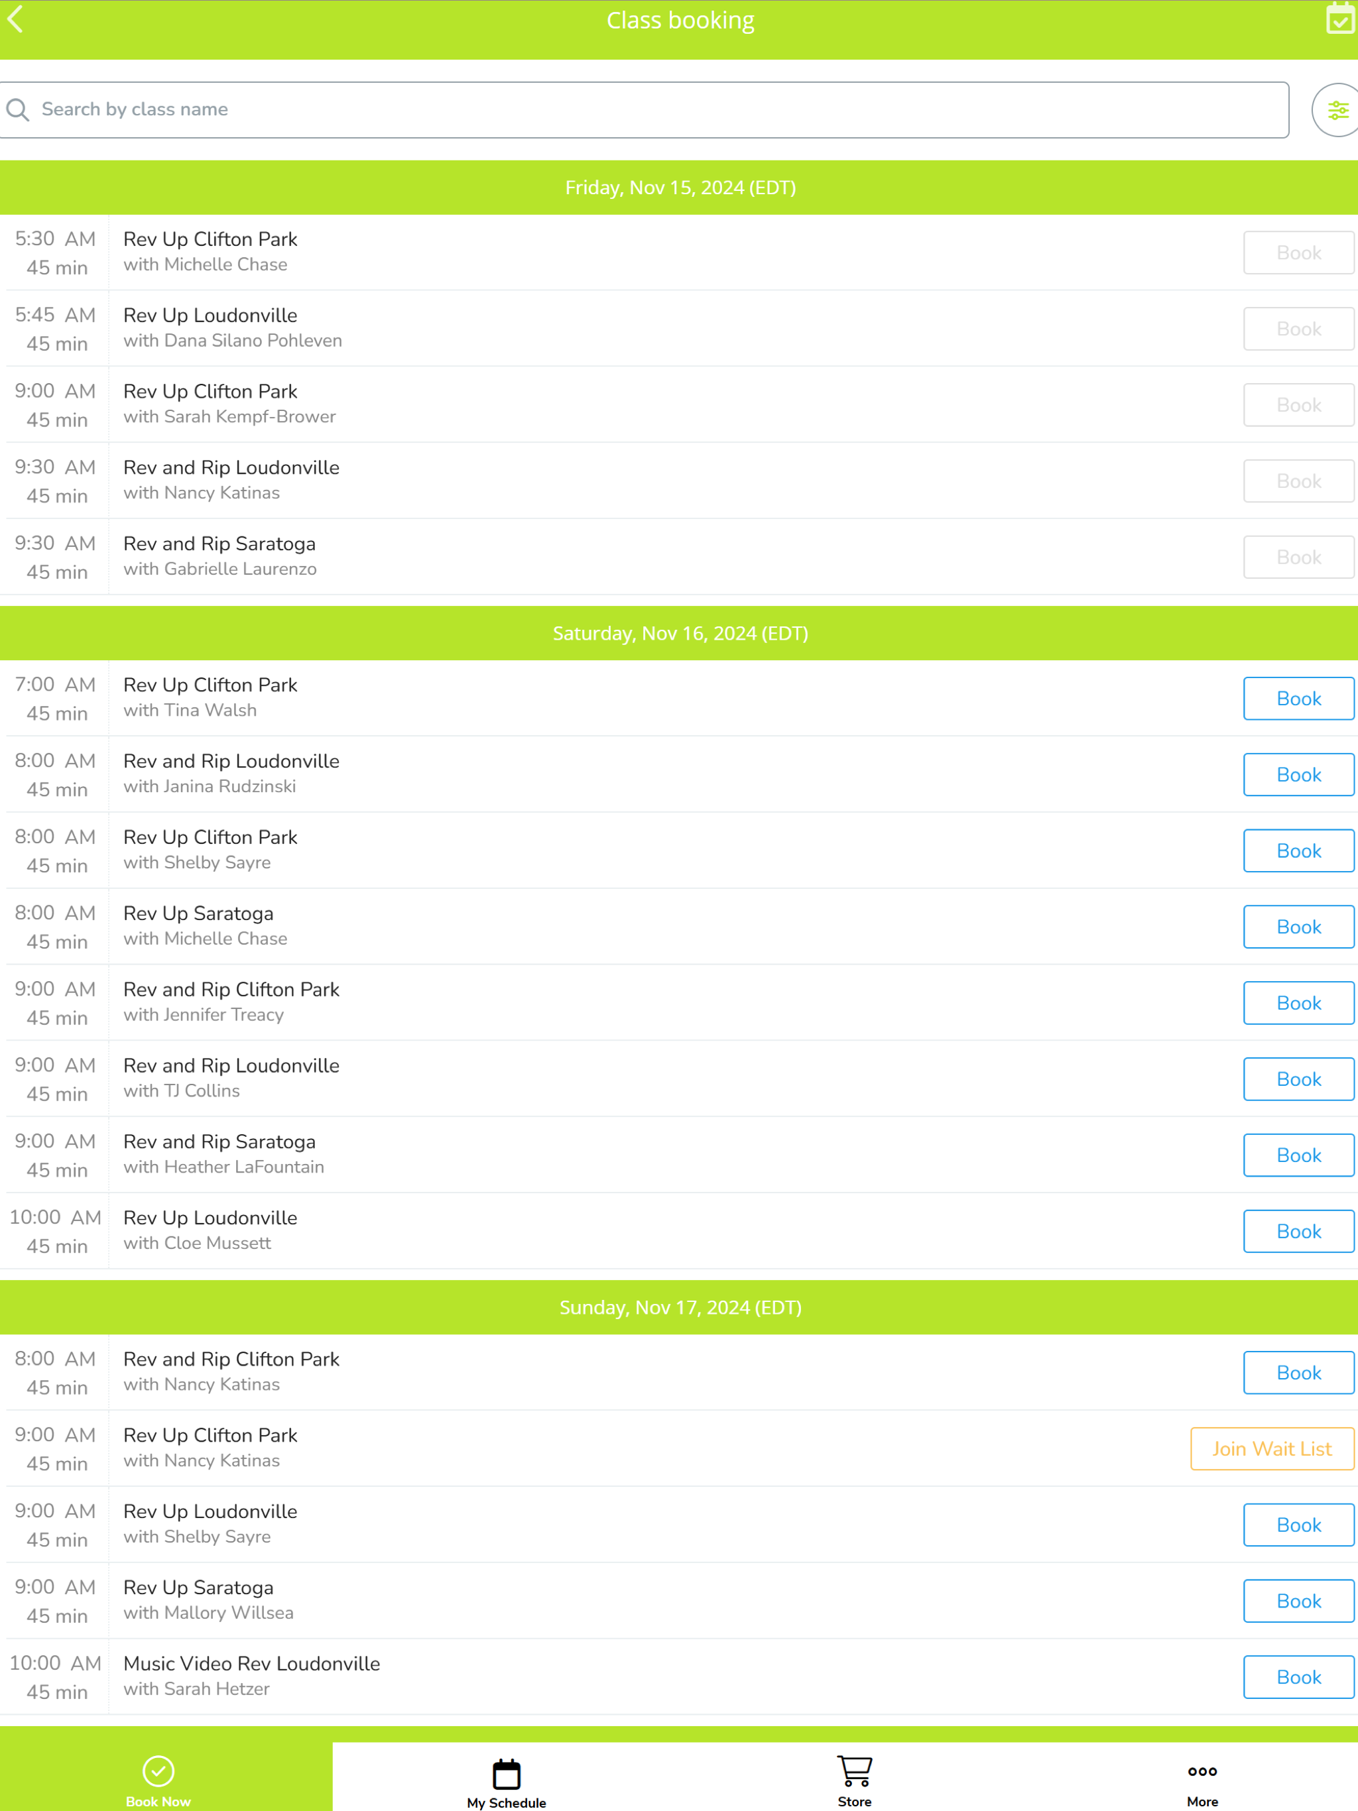This screenshot has height=1811, width=1358.
Task: Book Music Video Rev Loudonville class
Action: 1298,1676
